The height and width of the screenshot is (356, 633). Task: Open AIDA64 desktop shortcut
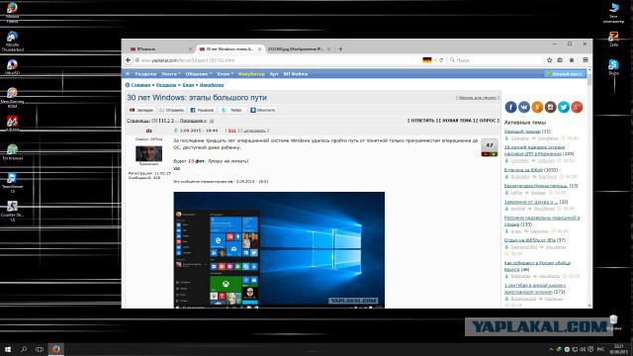12,124
